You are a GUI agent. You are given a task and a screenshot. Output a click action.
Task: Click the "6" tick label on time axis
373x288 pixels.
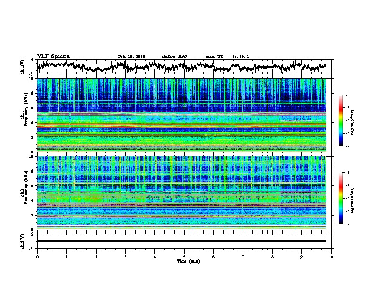(214, 256)
